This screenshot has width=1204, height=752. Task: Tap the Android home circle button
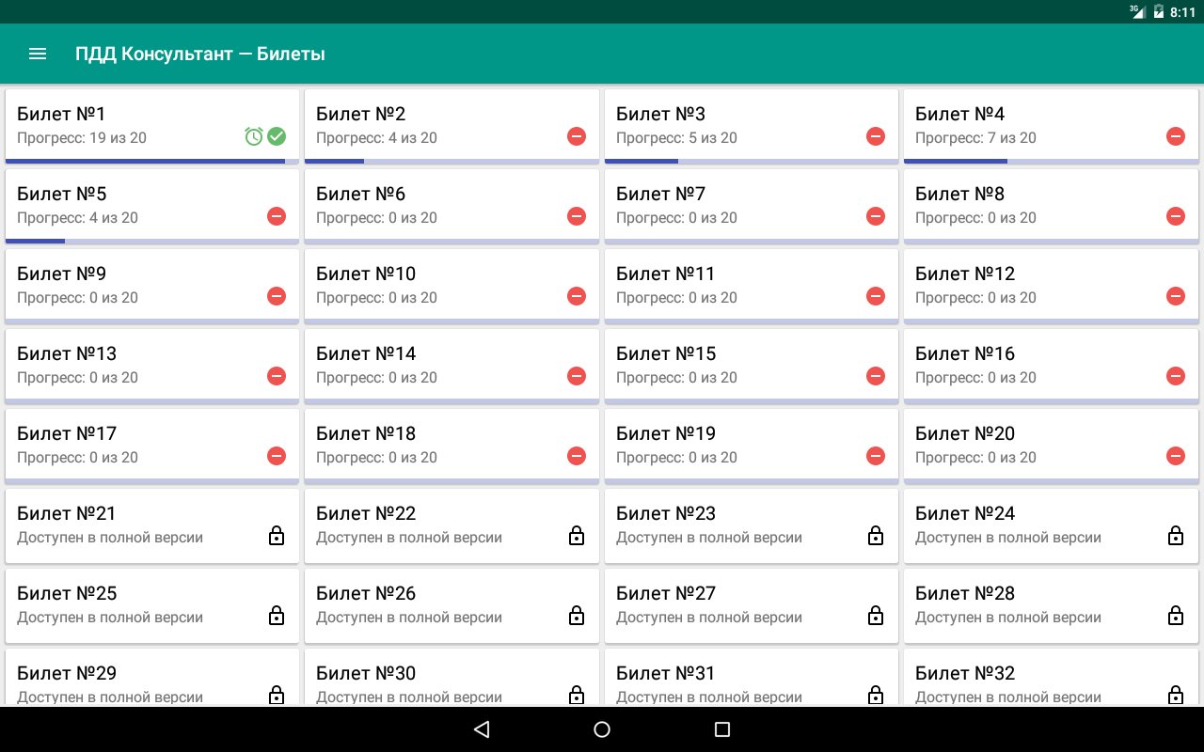tap(602, 729)
